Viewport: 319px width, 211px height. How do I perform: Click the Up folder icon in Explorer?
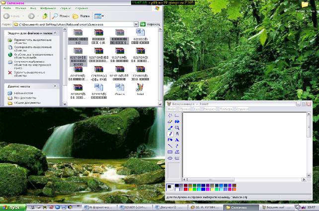45,16
